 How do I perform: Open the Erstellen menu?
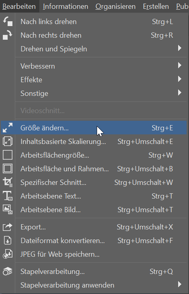pos(156,6)
